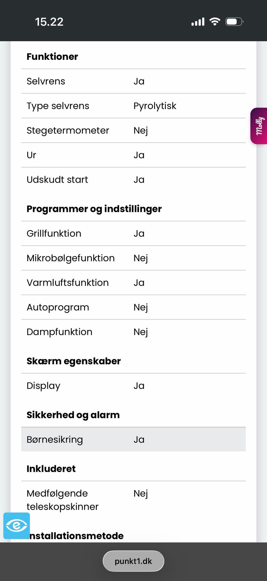
Task: Tap the Wi-Fi status icon
Action: tap(214, 22)
